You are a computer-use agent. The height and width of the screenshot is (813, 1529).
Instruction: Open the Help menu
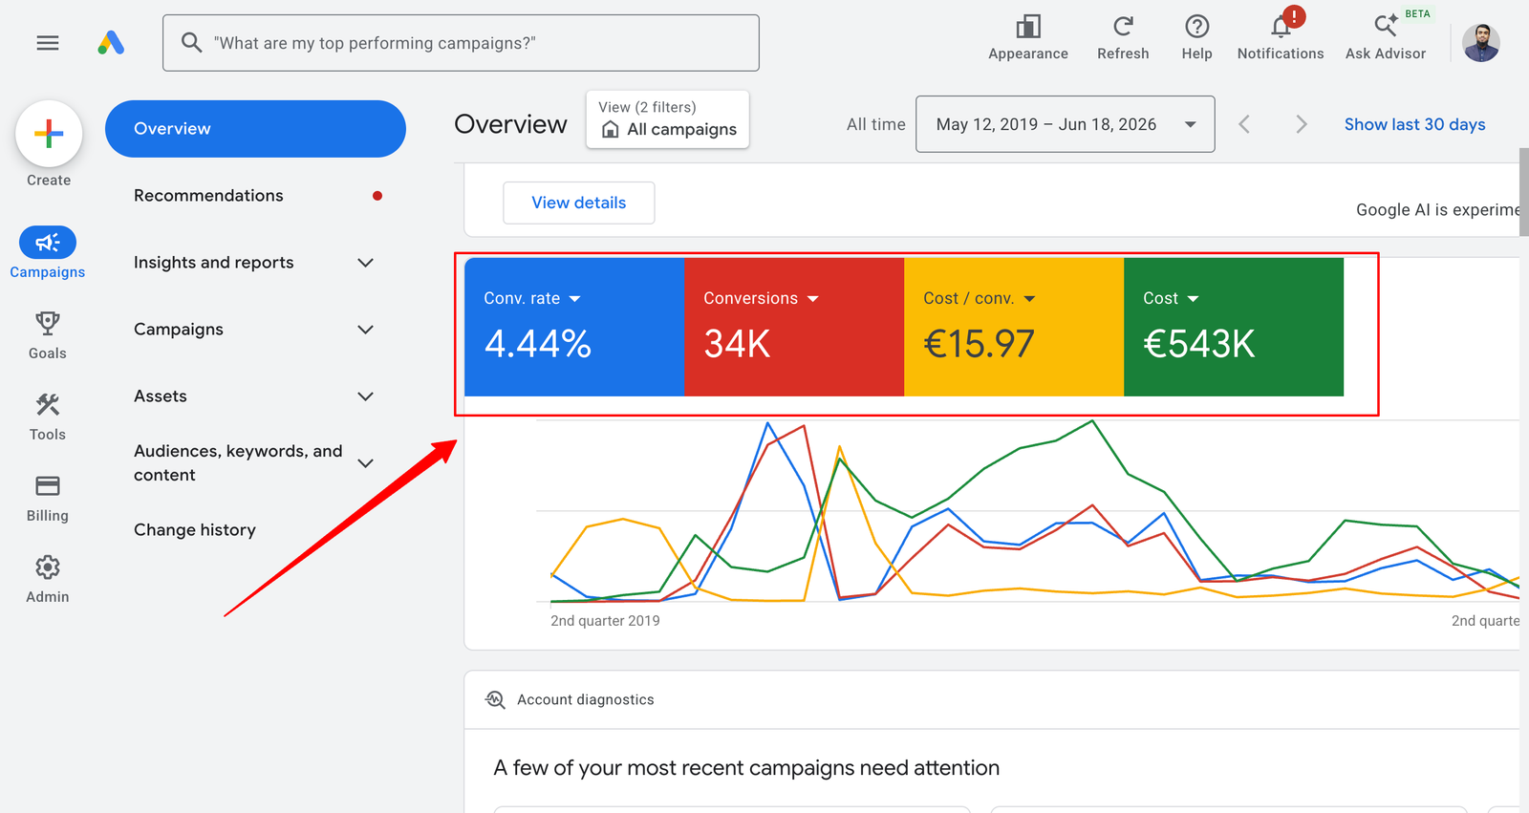tap(1196, 38)
